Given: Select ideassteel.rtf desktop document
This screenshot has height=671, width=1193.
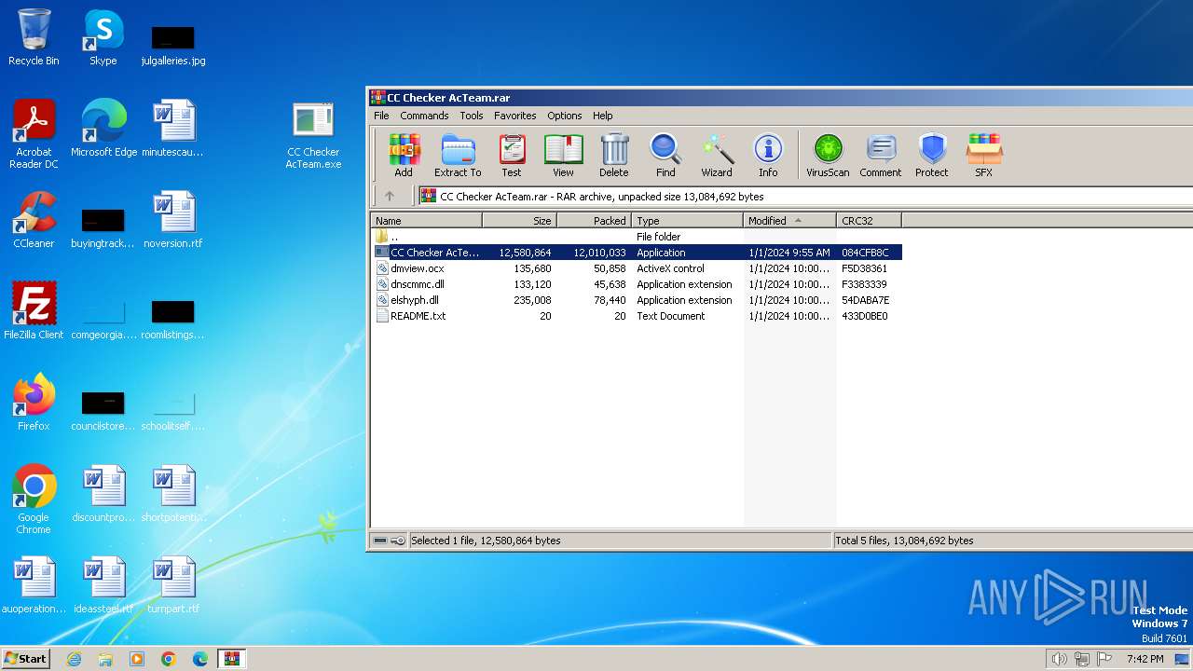Looking at the screenshot, I should pos(103,585).
